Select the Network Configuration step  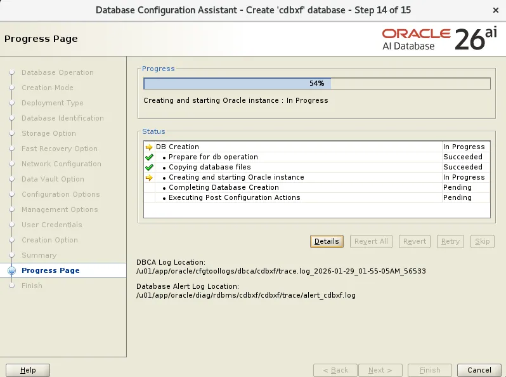pos(62,164)
